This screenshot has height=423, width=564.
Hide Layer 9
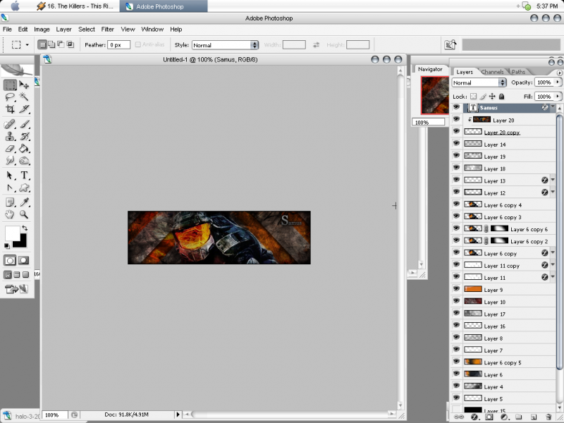[456, 289]
